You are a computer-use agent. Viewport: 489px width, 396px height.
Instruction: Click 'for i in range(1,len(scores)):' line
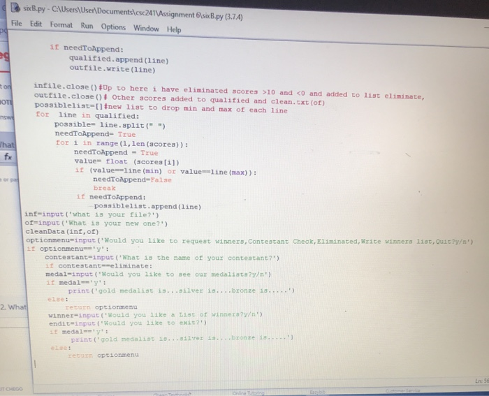coord(122,144)
